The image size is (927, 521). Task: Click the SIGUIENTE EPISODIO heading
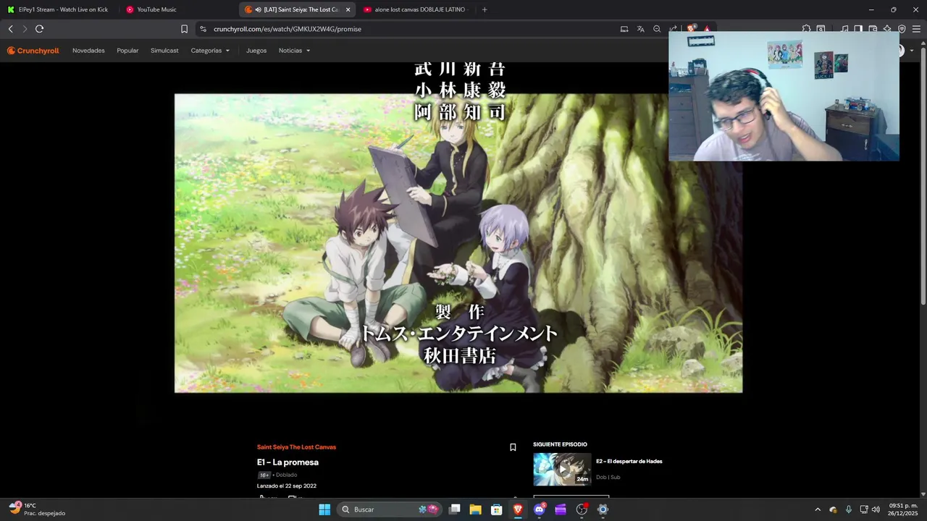pyautogui.click(x=561, y=444)
